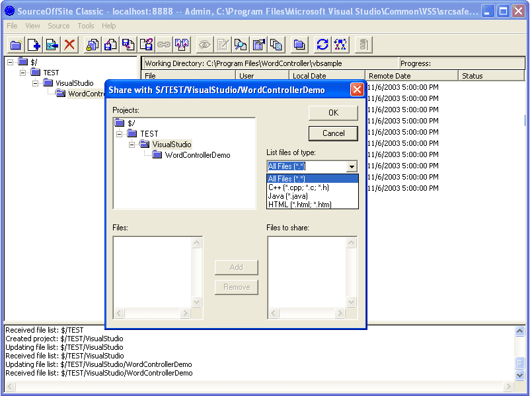Open the Help menu

coord(109,26)
